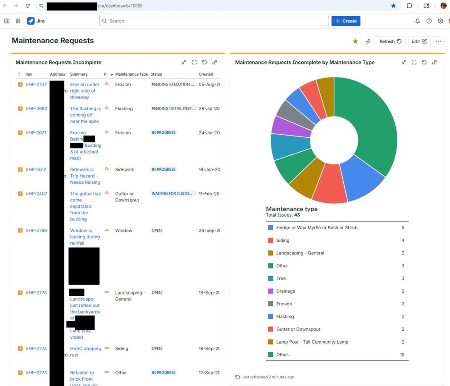
Task: Open the Jira settings gear
Action: (x=441, y=21)
